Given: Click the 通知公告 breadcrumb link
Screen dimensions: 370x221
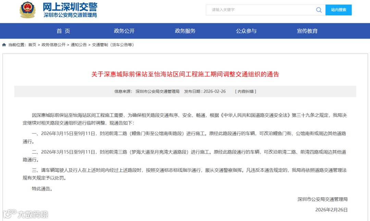Looking at the screenshot, I should pyautogui.click(x=78, y=45).
